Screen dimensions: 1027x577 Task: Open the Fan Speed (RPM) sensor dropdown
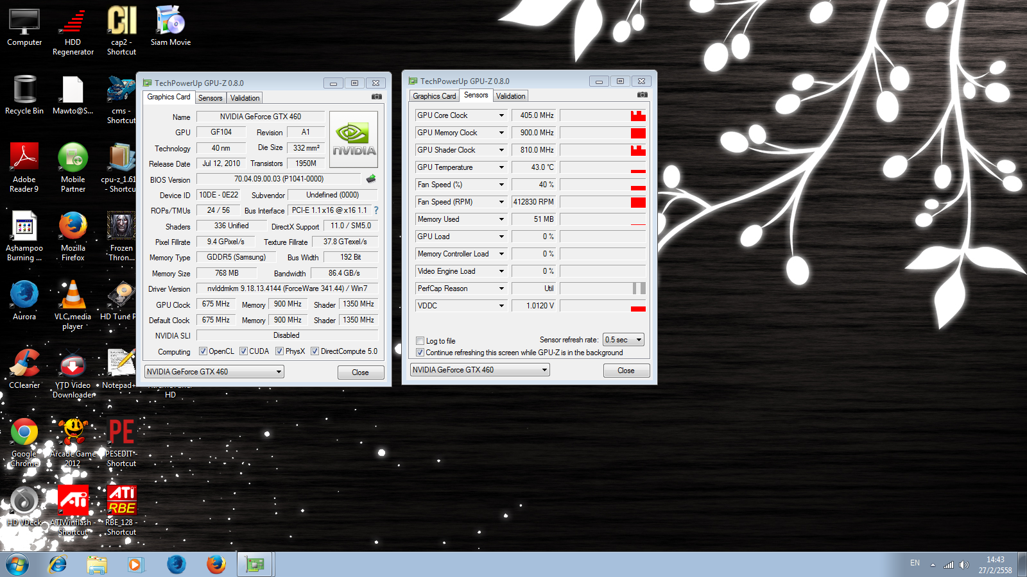tap(501, 202)
